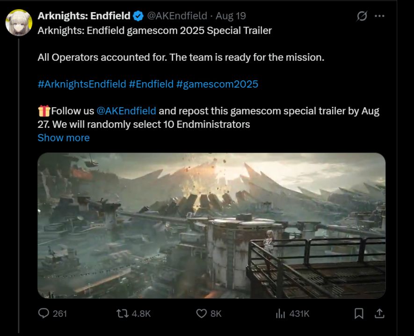Click the @AKEndfield handle beside the verified badge

(177, 16)
